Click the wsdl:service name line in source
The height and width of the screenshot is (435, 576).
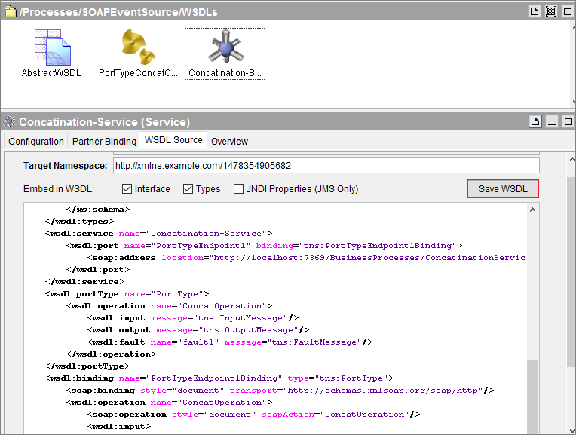(x=158, y=233)
